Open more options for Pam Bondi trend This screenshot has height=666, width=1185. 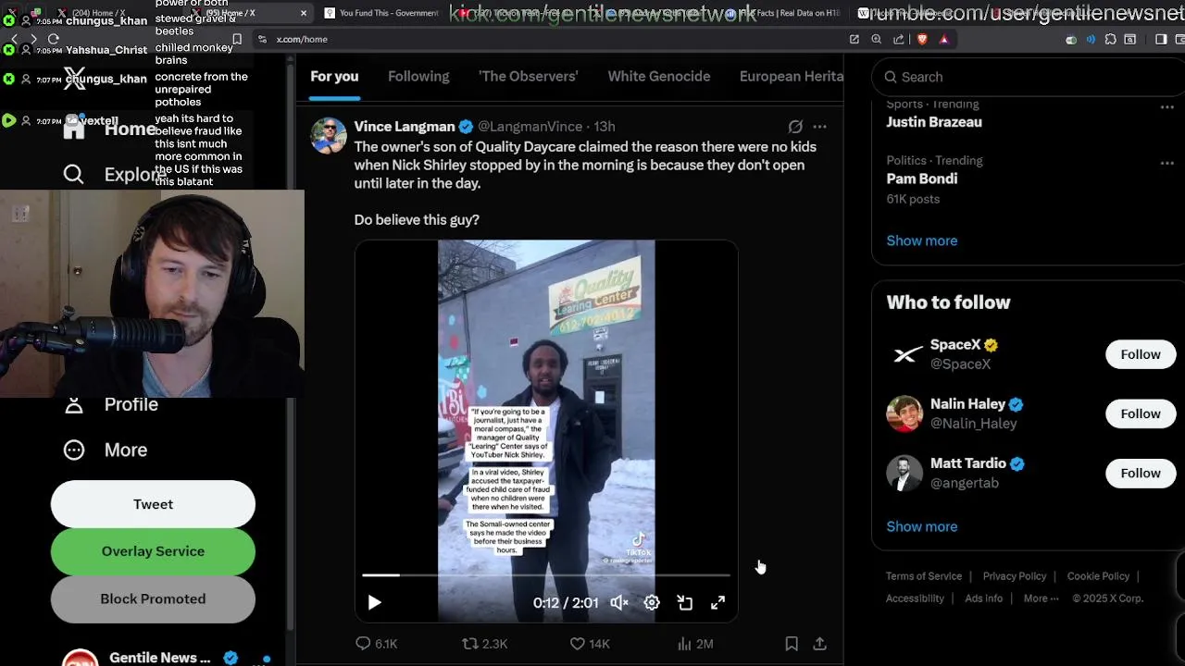1166,164
